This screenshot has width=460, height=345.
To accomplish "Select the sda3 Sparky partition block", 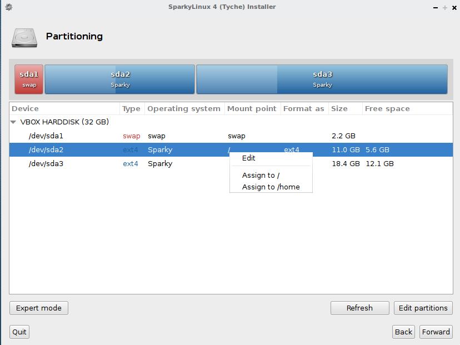I will coord(322,79).
